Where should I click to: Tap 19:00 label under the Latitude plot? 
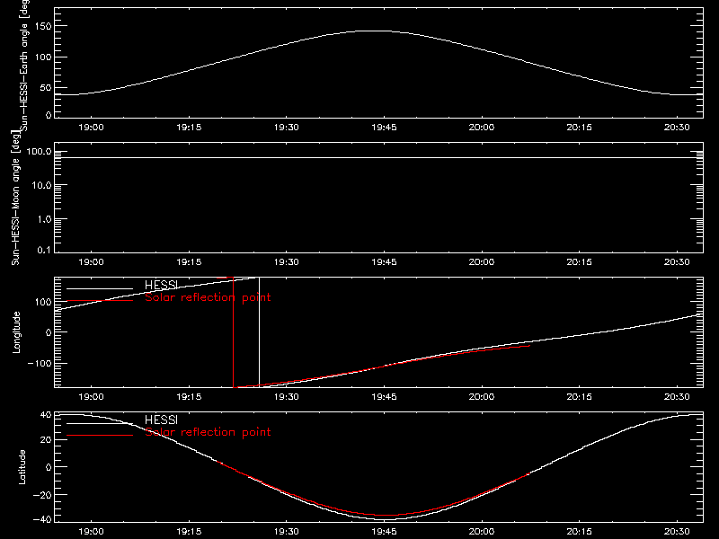tap(91, 532)
